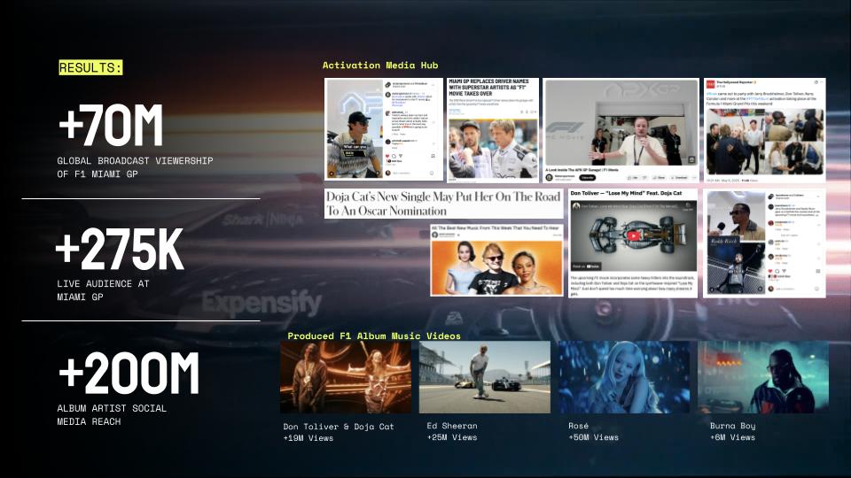Select the Burna Boy music video thumbnail
851x478 pixels.
pyautogui.click(x=763, y=377)
